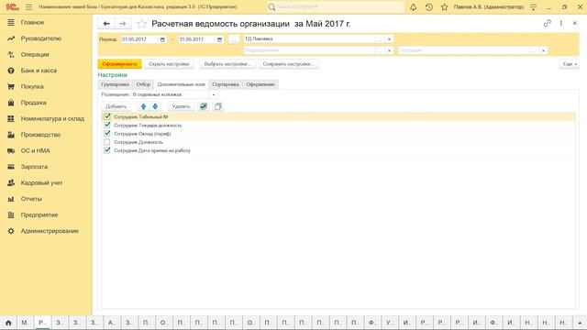The width and height of the screenshot is (587, 330).
Task: Expand Размещение dropdown arrow
Action: [x=214, y=95]
